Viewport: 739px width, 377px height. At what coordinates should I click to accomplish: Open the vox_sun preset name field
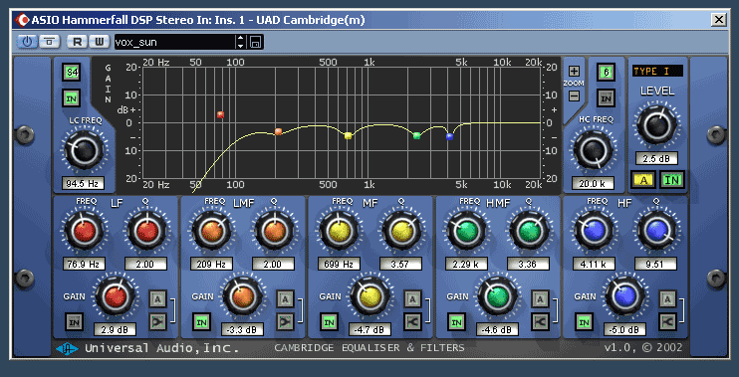point(174,42)
